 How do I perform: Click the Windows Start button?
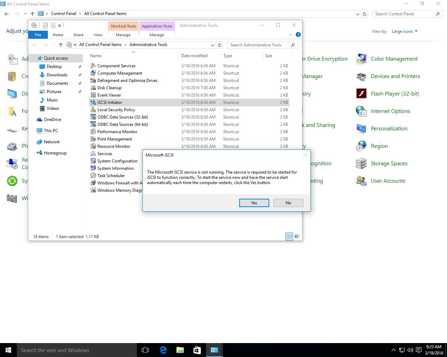tap(8, 350)
